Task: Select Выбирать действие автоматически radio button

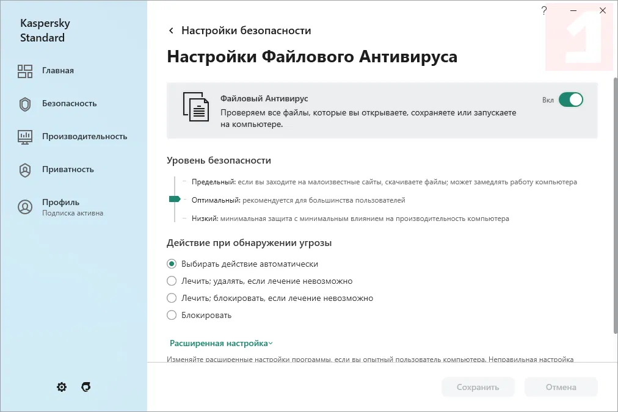Action: pos(172,264)
